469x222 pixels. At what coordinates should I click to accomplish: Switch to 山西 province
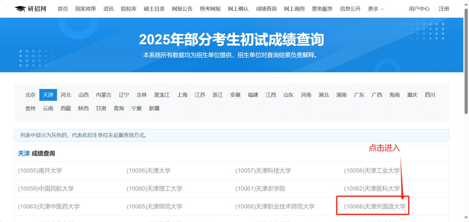pyautogui.click(x=84, y=95)
